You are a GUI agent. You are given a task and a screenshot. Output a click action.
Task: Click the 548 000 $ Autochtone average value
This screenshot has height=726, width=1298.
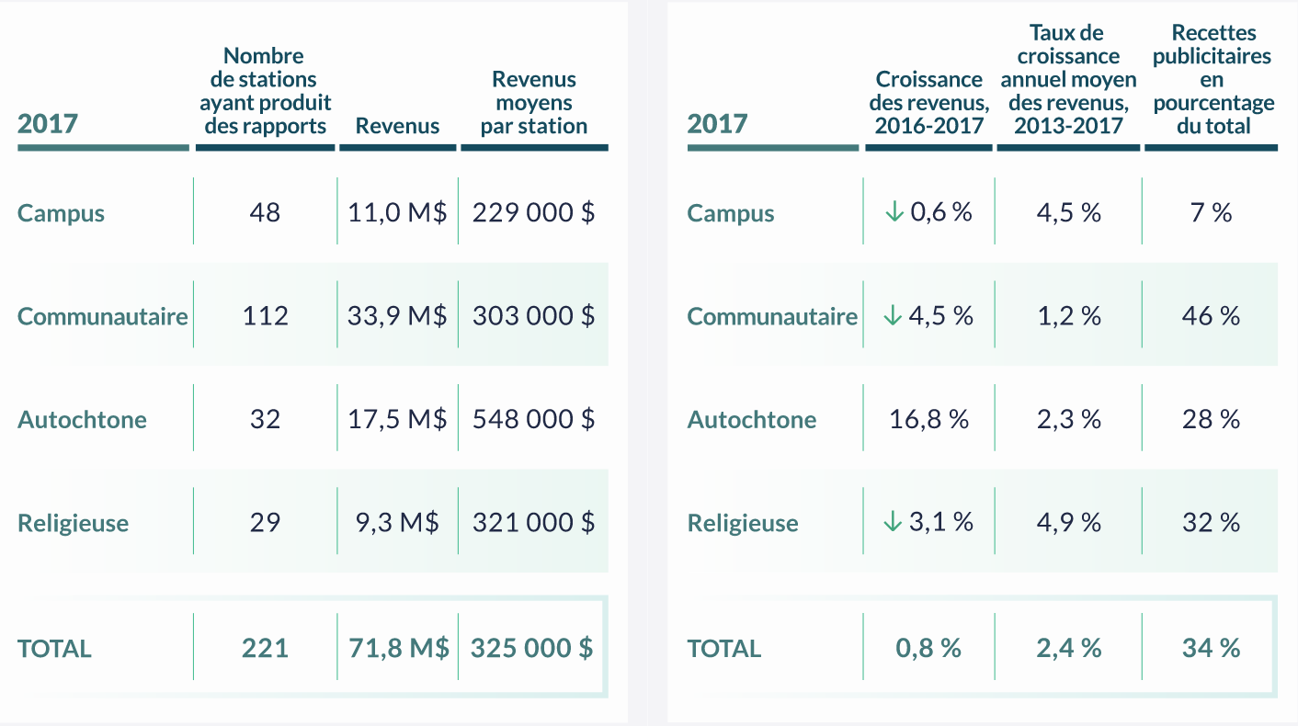pos(533,420)
